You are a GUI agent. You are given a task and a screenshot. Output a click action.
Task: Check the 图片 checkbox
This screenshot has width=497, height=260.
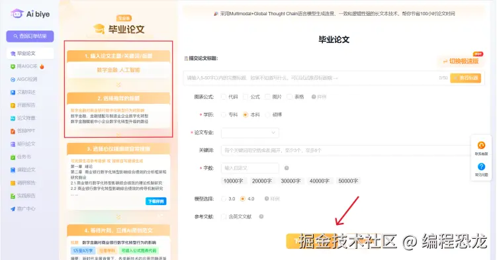tap(267, 97)
